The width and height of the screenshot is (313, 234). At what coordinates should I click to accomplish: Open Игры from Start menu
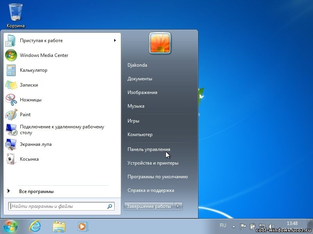click(x=133, y=121)
